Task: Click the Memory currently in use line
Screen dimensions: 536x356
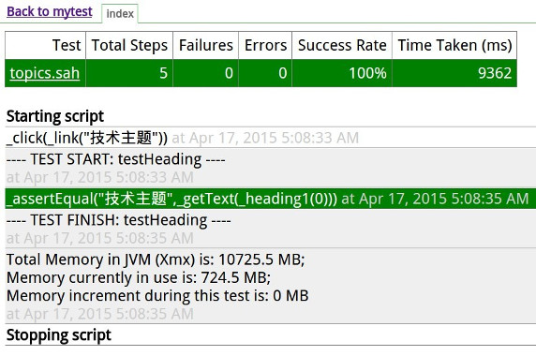Action: 139,277
